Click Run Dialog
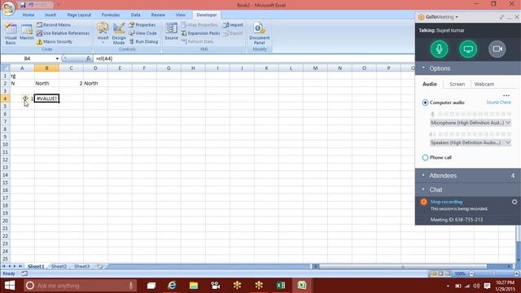This screenshot has height=293, width=521. [x=143, y=42]
